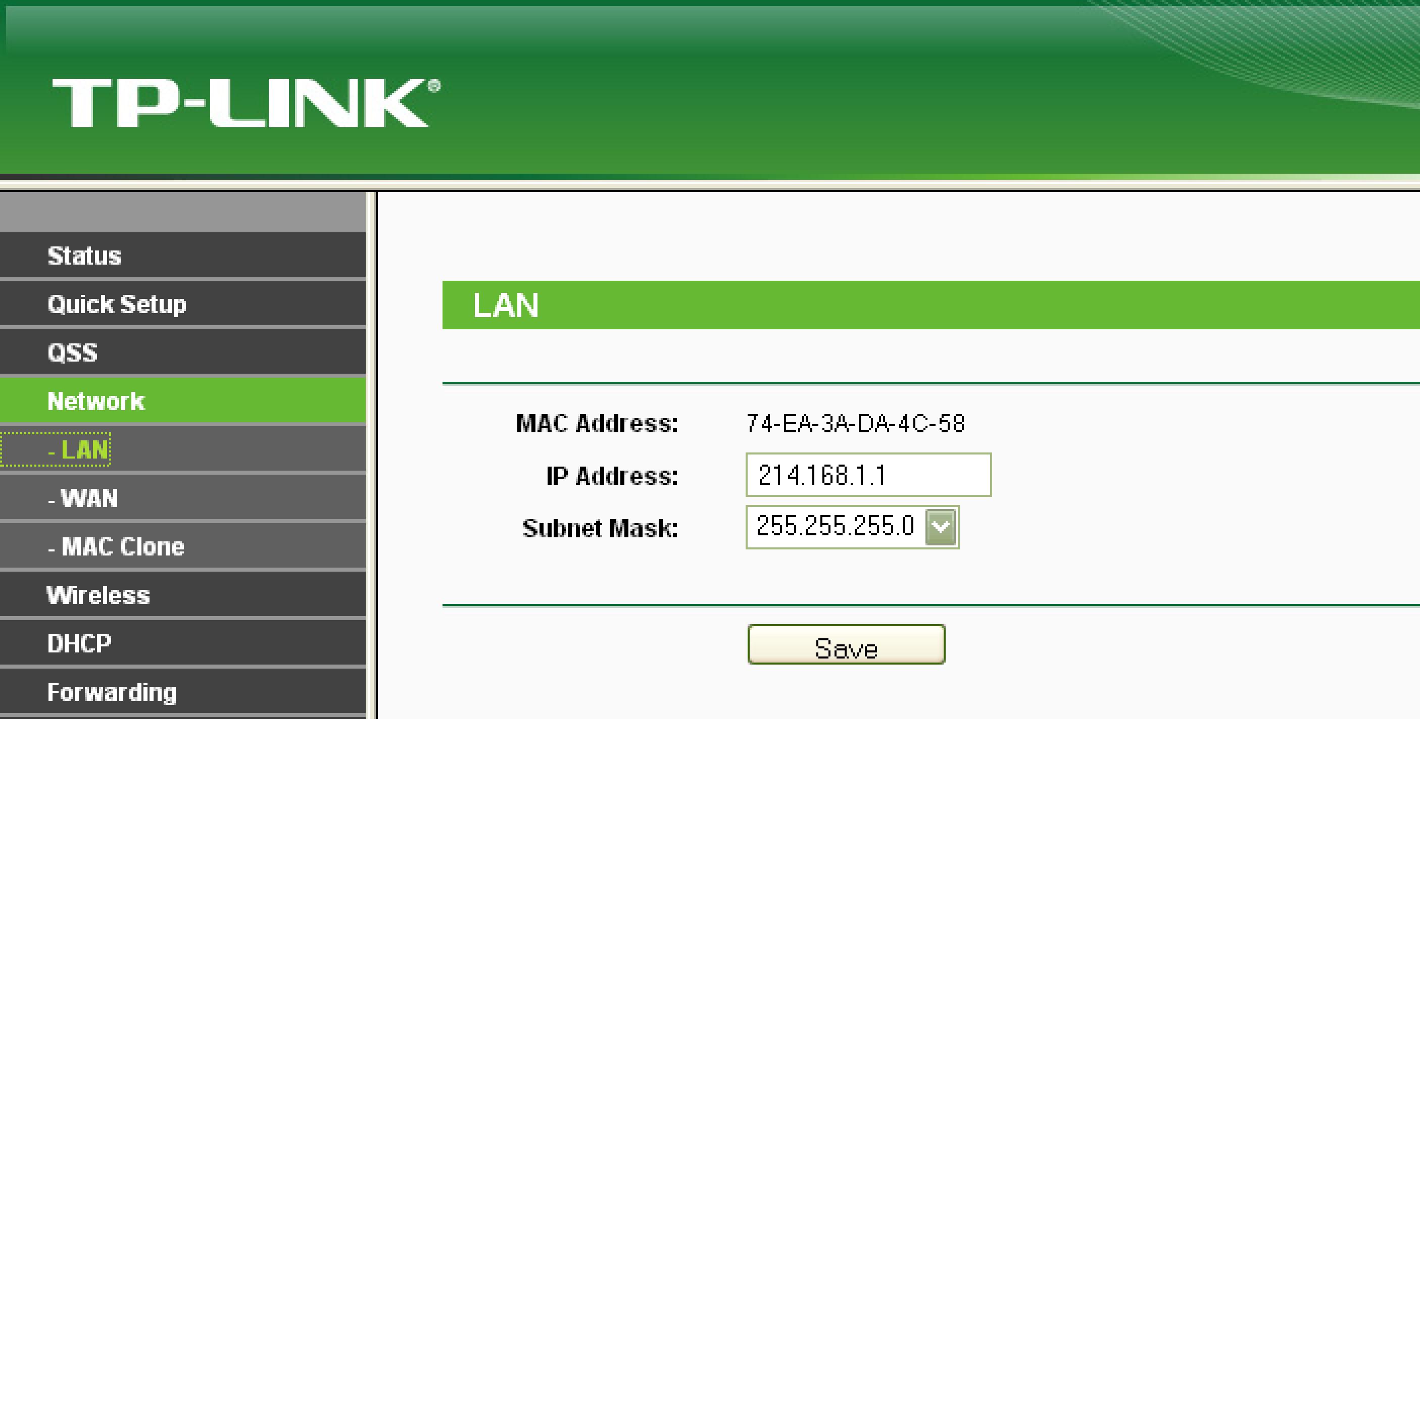Click the LAN page header

504,305
